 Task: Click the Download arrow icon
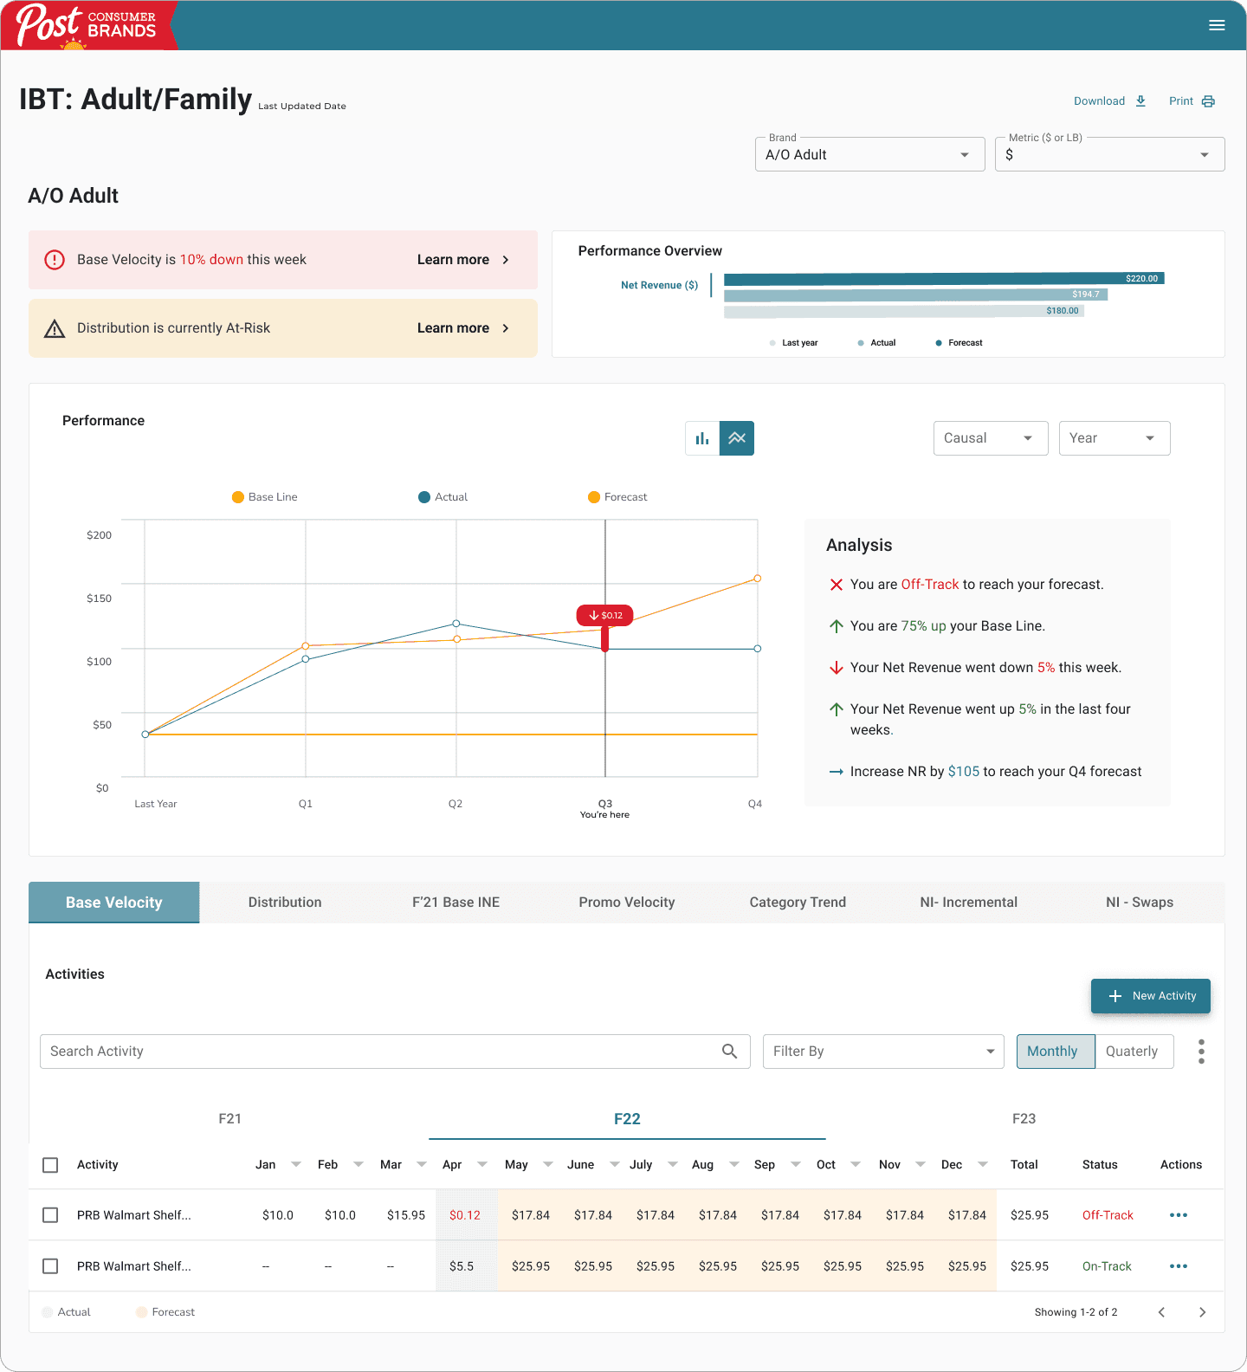point(1140,101)
